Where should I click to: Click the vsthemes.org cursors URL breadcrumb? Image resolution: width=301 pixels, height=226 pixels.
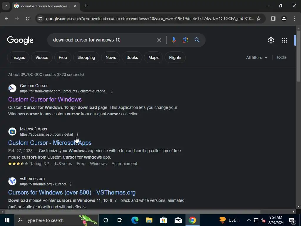pyautogui.click(x=43, y=184)
